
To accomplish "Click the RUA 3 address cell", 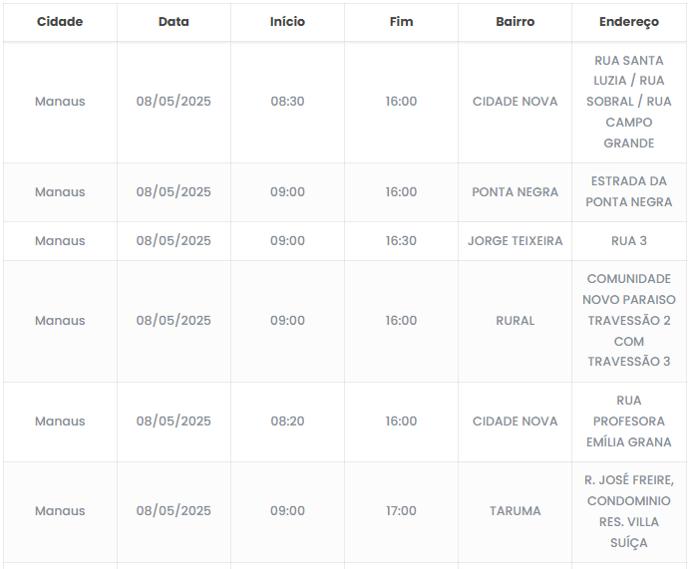I will pyautogui.click(x=629, y=241).
